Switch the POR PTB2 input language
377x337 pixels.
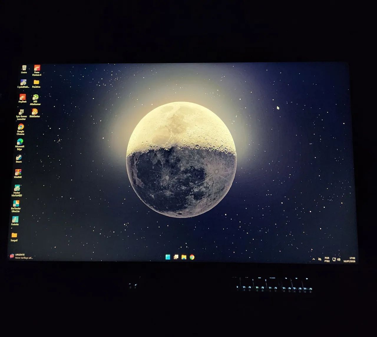click(327, 260)
